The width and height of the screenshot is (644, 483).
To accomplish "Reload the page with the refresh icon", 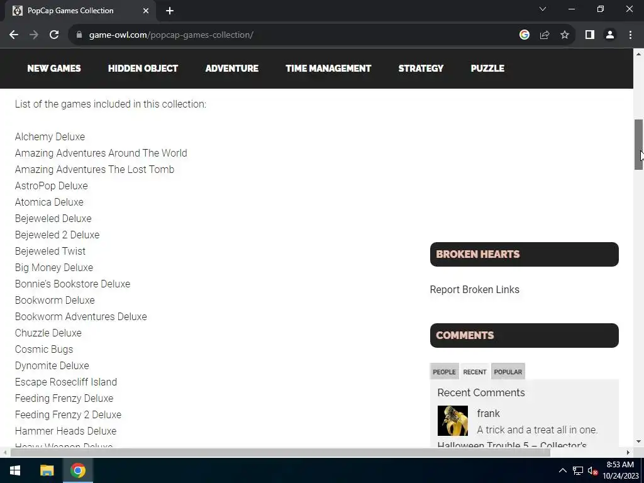I will 54,35.
